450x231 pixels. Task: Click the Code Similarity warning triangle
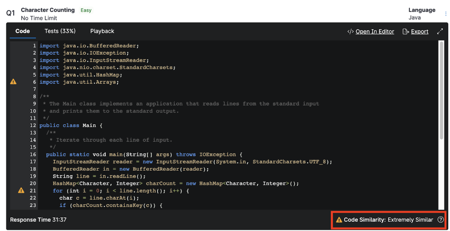[x=339, y=220]
